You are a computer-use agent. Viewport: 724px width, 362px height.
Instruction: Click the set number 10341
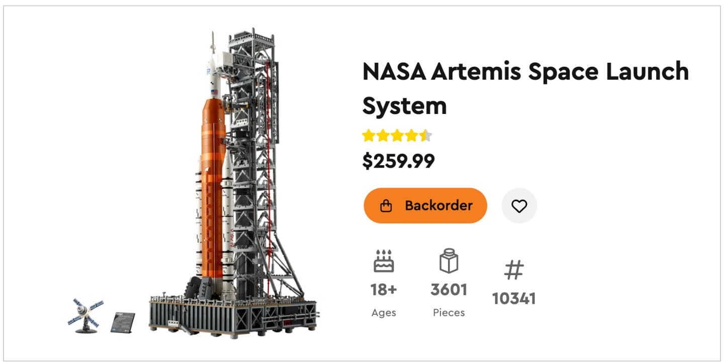tap(514, 298)
